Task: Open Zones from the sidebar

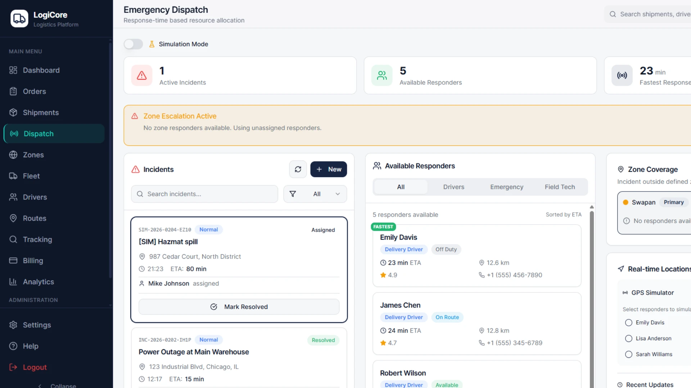Action: coord(54,155)
